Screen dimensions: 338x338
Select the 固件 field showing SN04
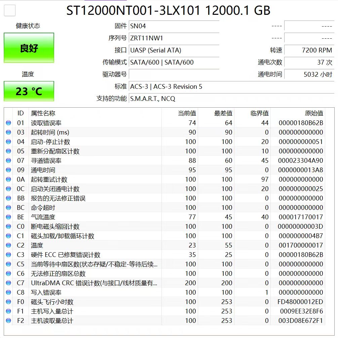pos(174,26)
